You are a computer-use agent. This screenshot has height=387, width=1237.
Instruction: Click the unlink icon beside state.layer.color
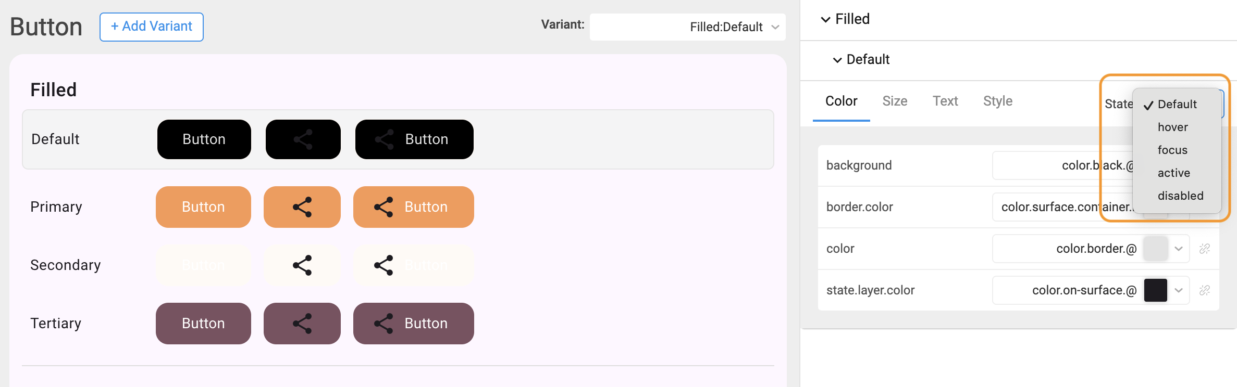point(1204,290)
